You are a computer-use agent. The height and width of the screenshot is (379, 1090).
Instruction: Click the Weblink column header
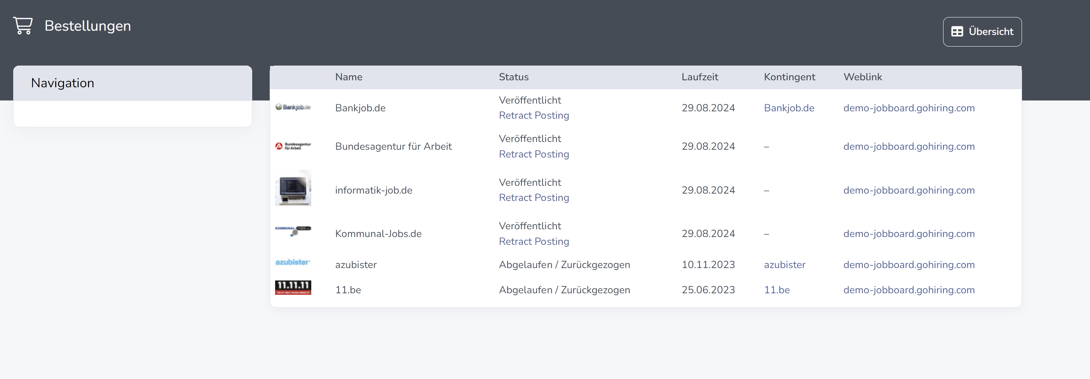pyautogui.click(x=863, y=77)
